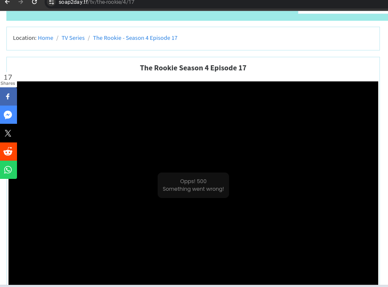Select the 'The Rookie - Season 4 Episode 17' breadcrumb

click(x=135, y=38)
